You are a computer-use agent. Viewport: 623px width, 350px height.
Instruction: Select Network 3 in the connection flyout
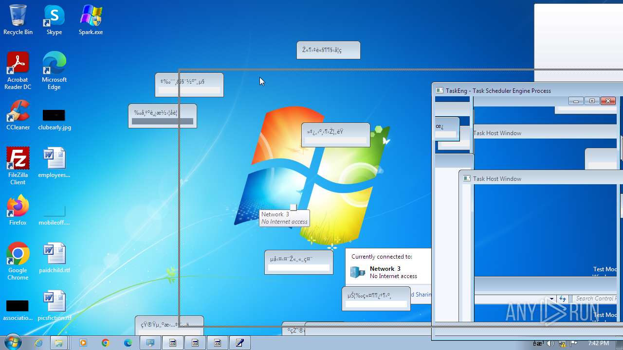(385, 268)
